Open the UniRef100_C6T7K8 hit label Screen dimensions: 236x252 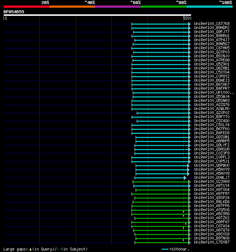coord(212,24)
